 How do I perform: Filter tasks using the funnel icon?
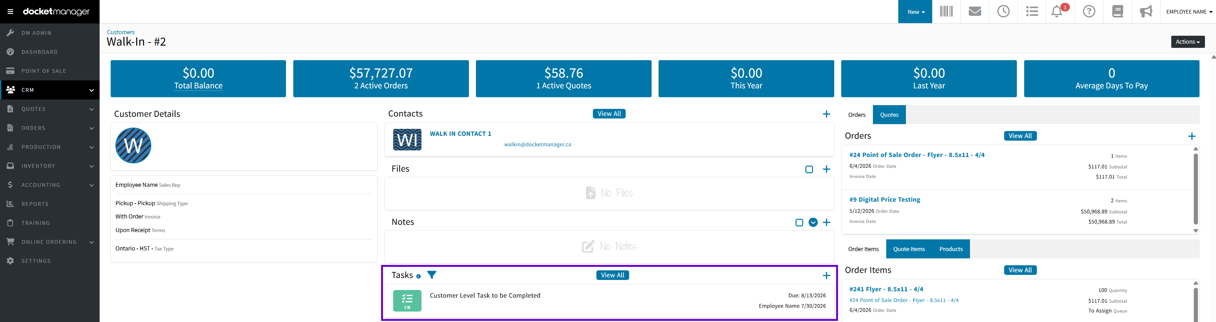tap(432, 275)
